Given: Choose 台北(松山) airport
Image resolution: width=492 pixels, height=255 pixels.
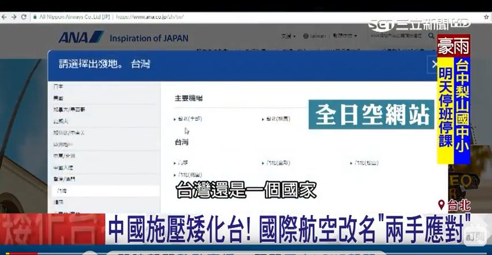Looking at the screenshot, I should tap(365, 163).
